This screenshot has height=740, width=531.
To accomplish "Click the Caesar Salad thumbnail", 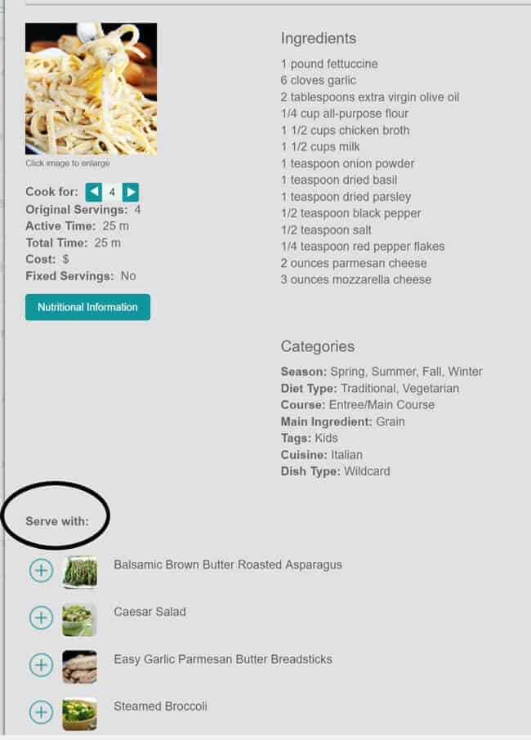I will (80, 619).
